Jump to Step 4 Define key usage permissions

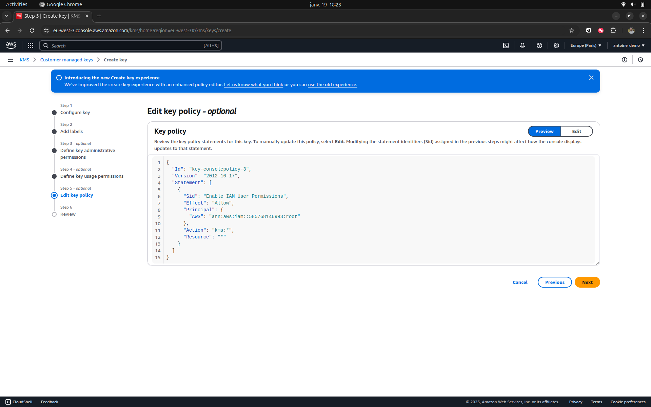click(x=92, y=176)
